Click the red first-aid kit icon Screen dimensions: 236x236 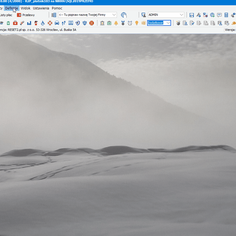pyautogui.click(x=15, y=23)
